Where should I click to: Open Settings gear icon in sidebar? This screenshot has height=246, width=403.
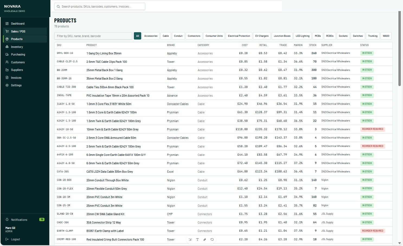[x=7, y=85]
